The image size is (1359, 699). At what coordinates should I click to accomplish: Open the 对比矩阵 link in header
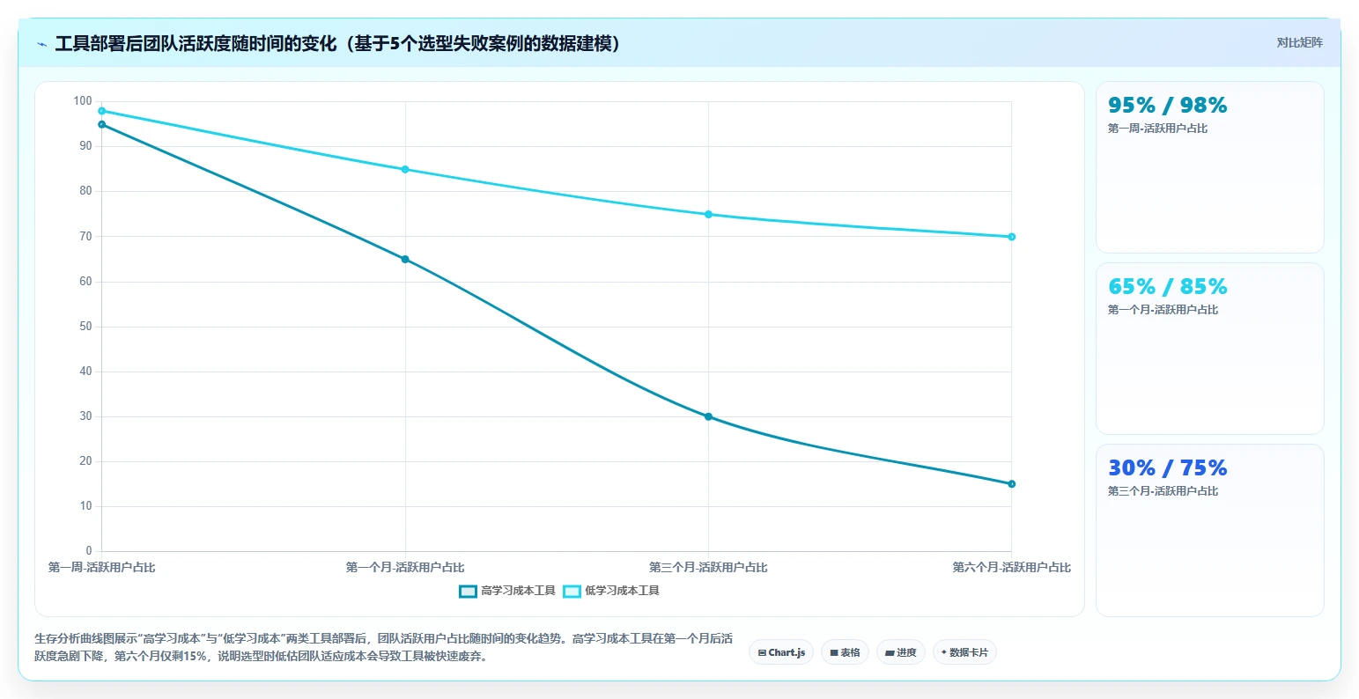(1299, 42)
